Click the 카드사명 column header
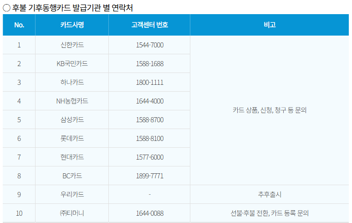The height and width of the screenshot is (223, 352). click(x=72, y=25)
